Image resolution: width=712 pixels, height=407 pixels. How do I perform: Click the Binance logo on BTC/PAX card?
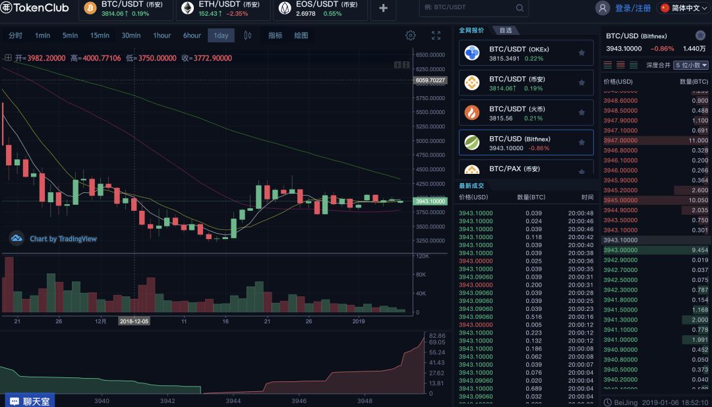pyautogui.click(x=472, y=170)
